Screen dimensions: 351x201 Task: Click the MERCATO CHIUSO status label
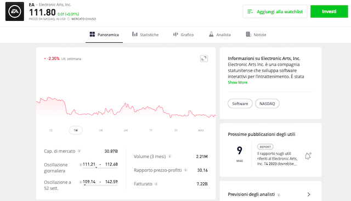pos(84,19)
